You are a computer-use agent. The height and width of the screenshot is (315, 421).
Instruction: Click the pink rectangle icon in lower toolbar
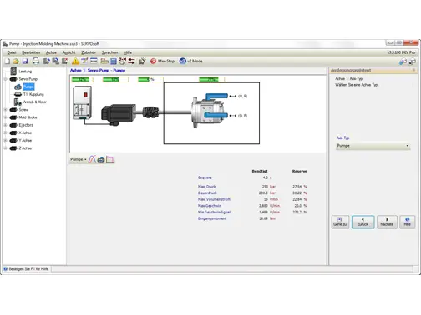(110, 159)
